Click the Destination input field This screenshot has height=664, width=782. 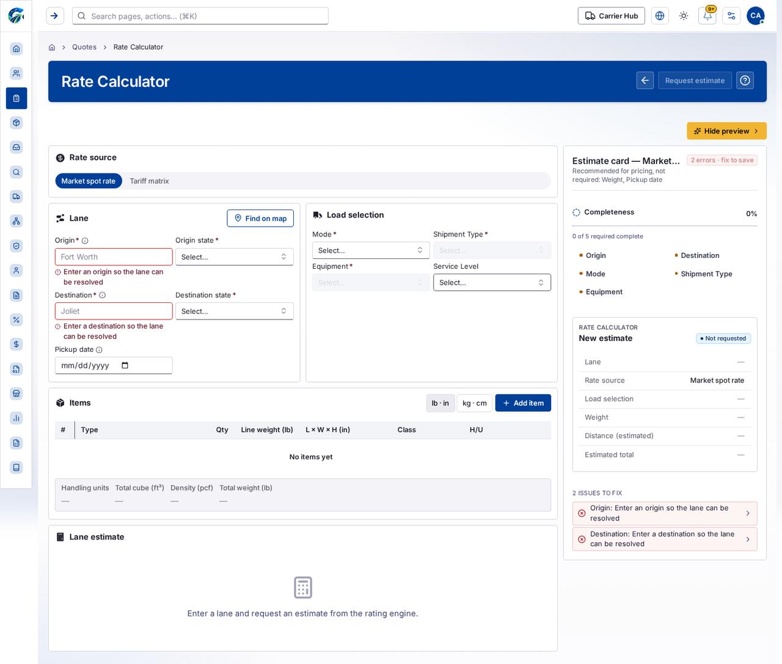point(114,311)
